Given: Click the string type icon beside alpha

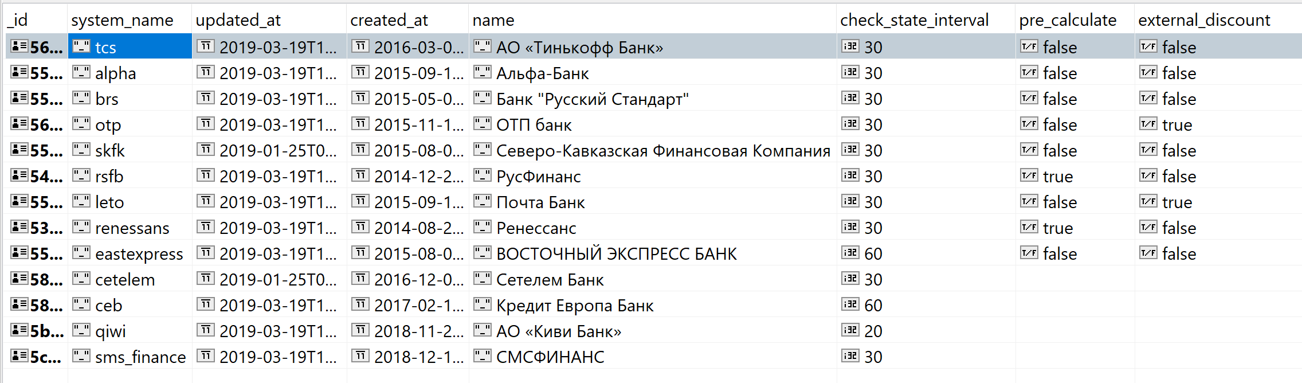Looking at the screenshot, I should (x=81, y=72).
